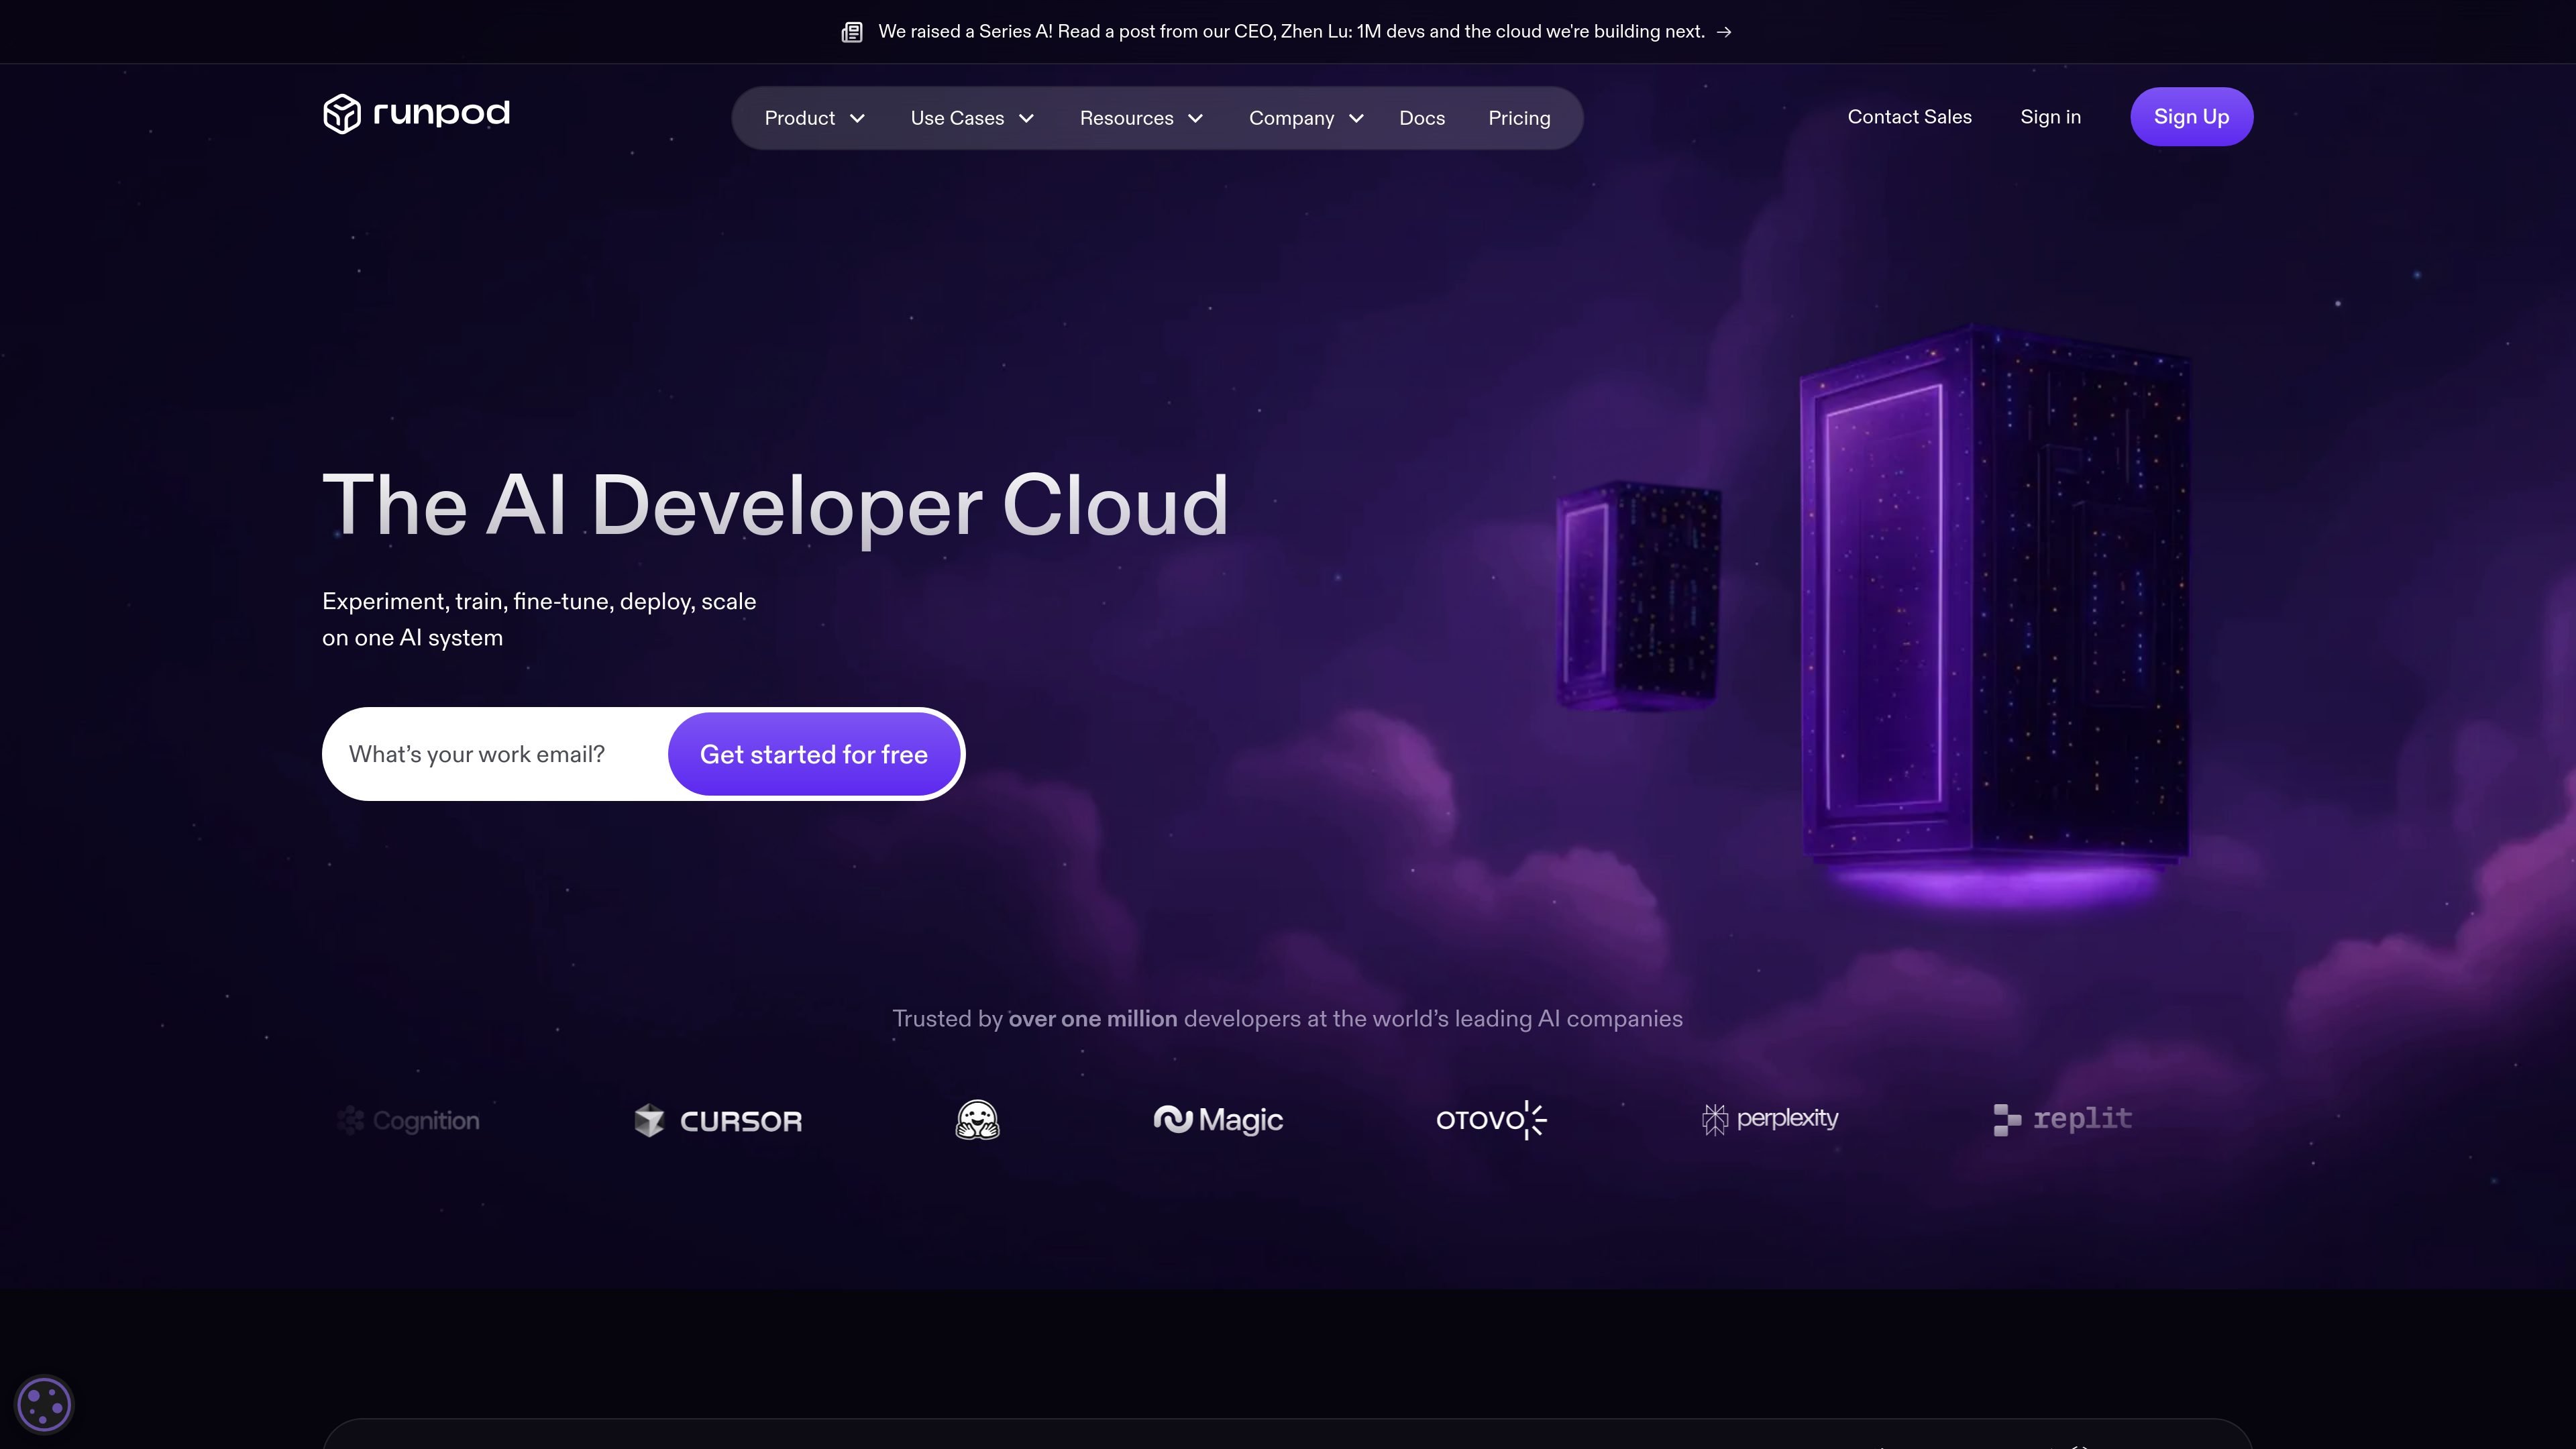Click the Perplexity logo
This screenshot has width=2576, height=1449.
[x=1770, y=1119]
